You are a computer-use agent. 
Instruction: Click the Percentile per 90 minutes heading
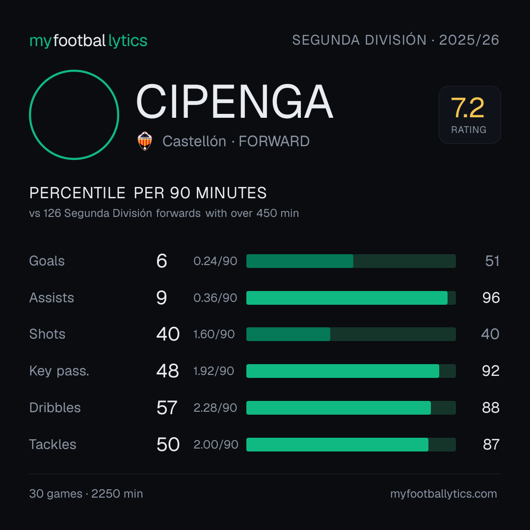[148, 193]
